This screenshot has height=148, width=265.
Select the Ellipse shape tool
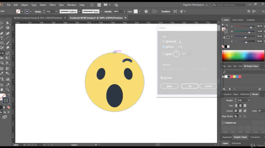coord(2,43)
